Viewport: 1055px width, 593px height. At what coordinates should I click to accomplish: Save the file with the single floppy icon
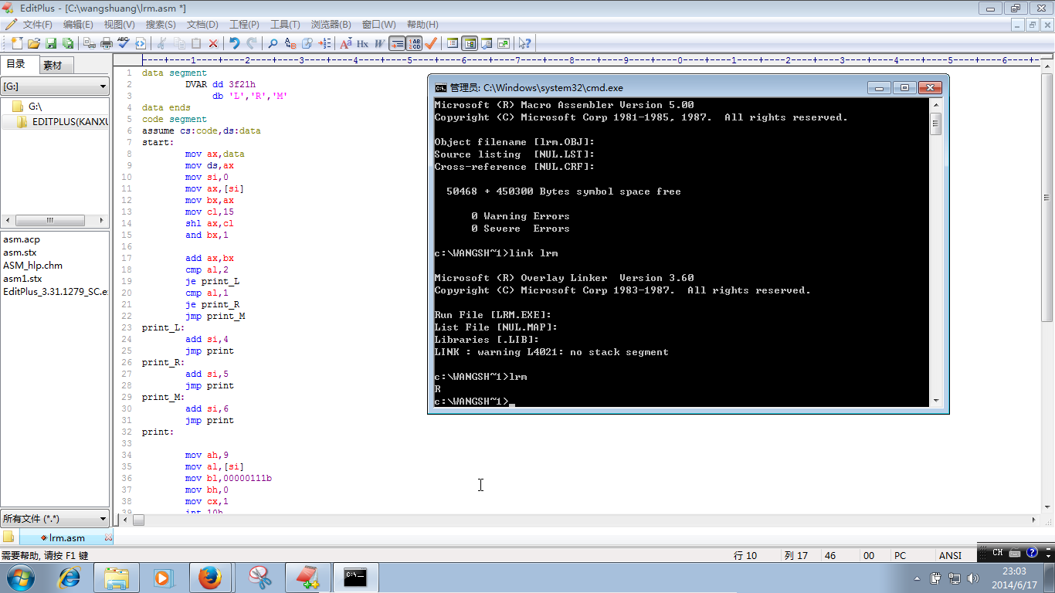click(x=51, y=43)
